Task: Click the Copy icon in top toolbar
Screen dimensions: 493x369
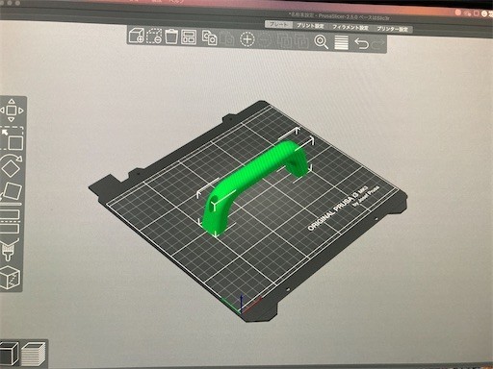Action: click(209, 37)
